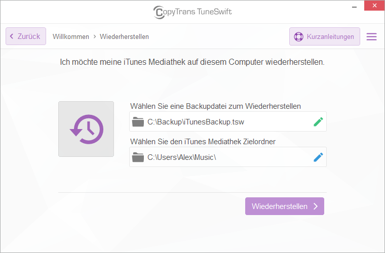Open the hamburger menu
Image resolution: width=385 pixels, height=253 pixels.
(371, 36)
